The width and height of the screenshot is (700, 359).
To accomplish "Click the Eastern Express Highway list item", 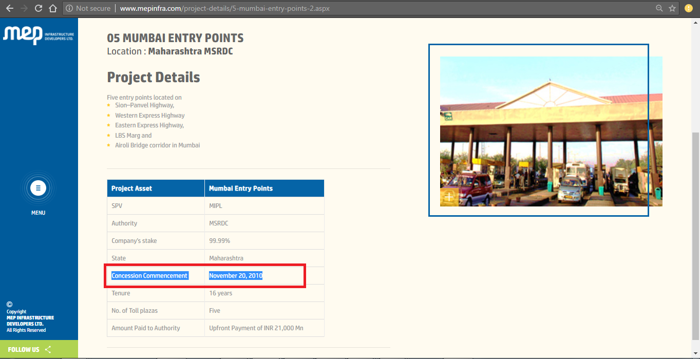I will click(x=149, y=125).
